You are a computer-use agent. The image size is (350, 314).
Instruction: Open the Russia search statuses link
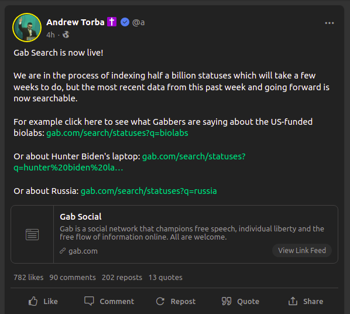coord(149,191)
